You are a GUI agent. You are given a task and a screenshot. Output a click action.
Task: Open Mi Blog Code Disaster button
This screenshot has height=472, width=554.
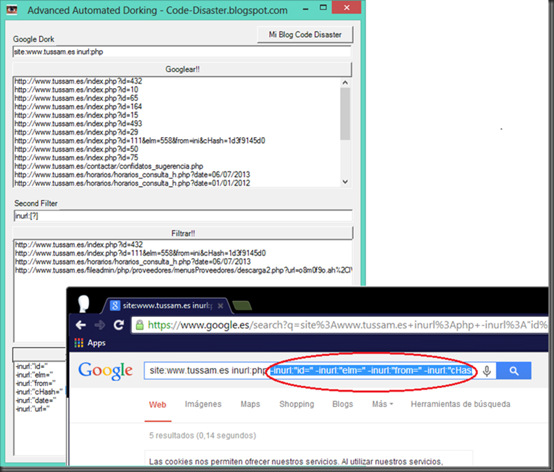(x=305, y=35)
